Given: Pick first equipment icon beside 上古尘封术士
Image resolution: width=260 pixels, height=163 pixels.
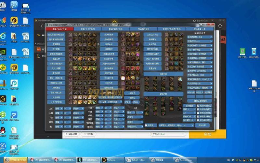Looking at the screenshot, I should (167, 34).
